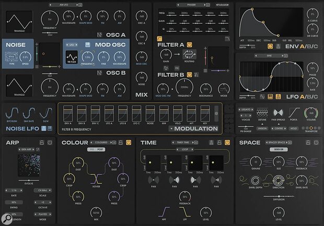Viewport: 324px width, 226px height.
Task: Save AM LFO preset with the plus icon
Action: 80,5
